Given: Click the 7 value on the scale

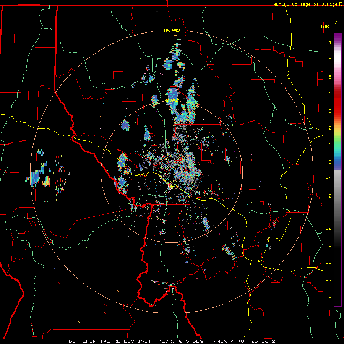Looking at the screenshot, I should click(x=330, y=43).
